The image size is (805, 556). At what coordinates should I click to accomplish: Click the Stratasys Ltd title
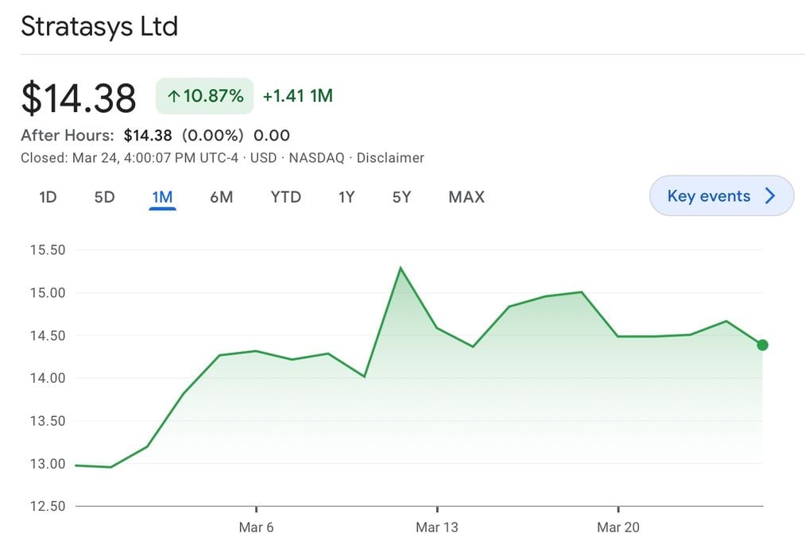point(99,26)
